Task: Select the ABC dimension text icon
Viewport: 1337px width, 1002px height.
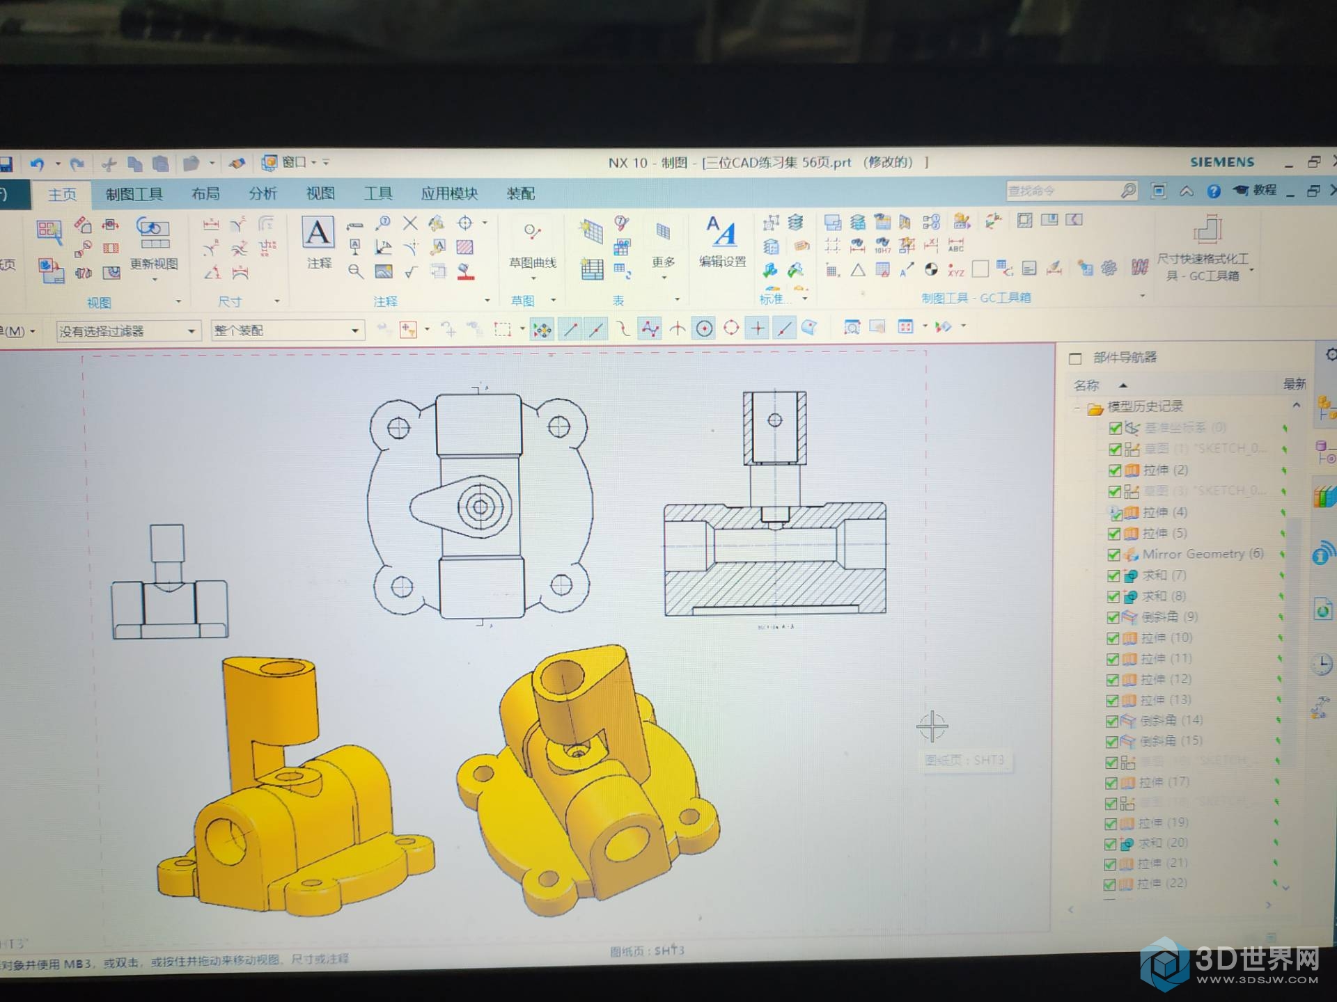Action: pos(956,245)
